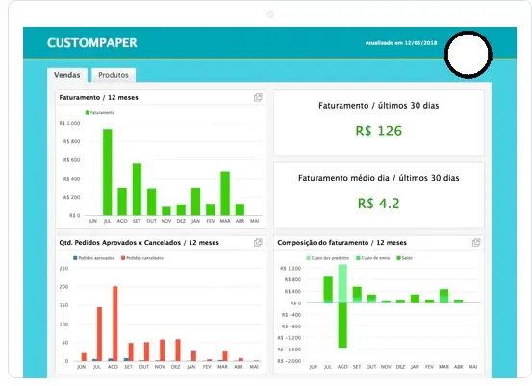The width and height of the screenshot is (532, 386).
Task: Click the AGO red bar in Pedidos chart
Action: pos(115,324)
